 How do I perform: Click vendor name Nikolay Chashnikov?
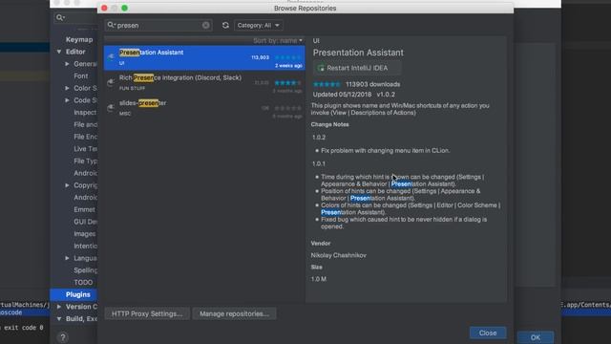tap(338, 255)
